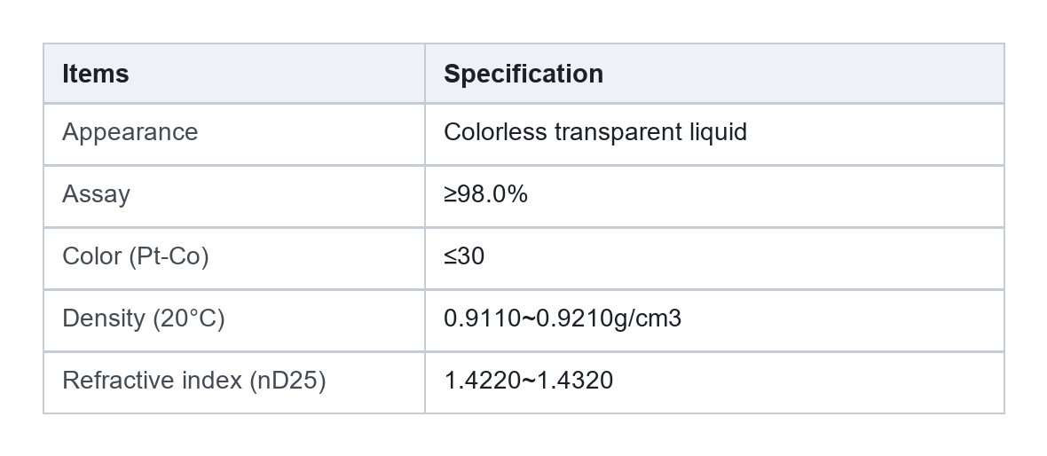The image size is (1047, 456).
Task: Select the Color (Pt-Co) label
Action: point(136,256)
